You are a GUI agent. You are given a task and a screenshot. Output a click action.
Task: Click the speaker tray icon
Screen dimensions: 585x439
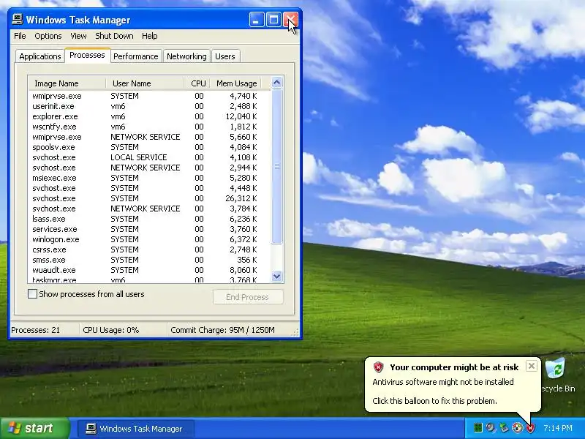pos(491,428)
